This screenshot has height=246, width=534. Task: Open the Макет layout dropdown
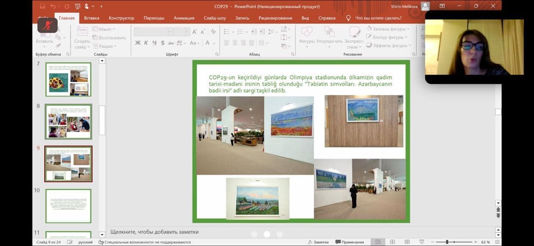(103, 29)
